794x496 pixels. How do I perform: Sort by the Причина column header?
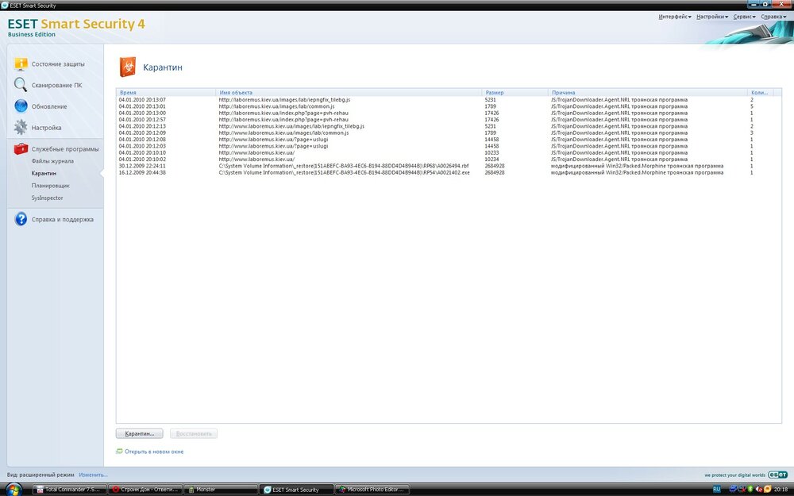click(x=648, y=93)
